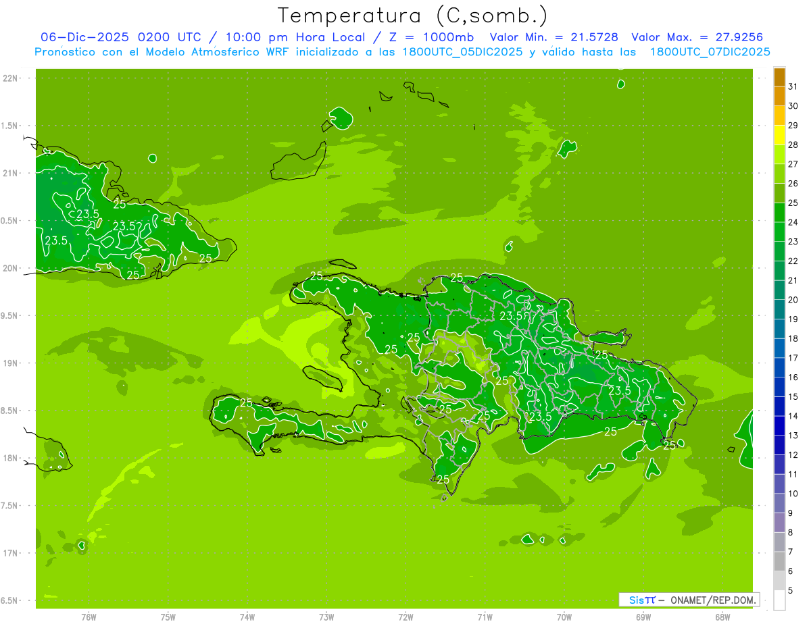Click the yellow legend swatch between 28 and 29
The image size is (811, 626).
[x=779, y=135]
